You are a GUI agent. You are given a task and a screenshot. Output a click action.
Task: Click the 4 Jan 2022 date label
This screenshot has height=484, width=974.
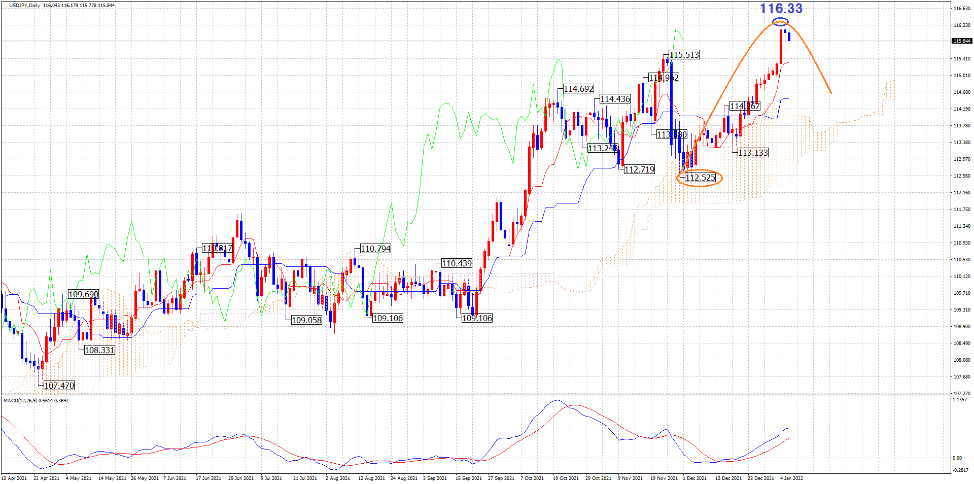791,478
